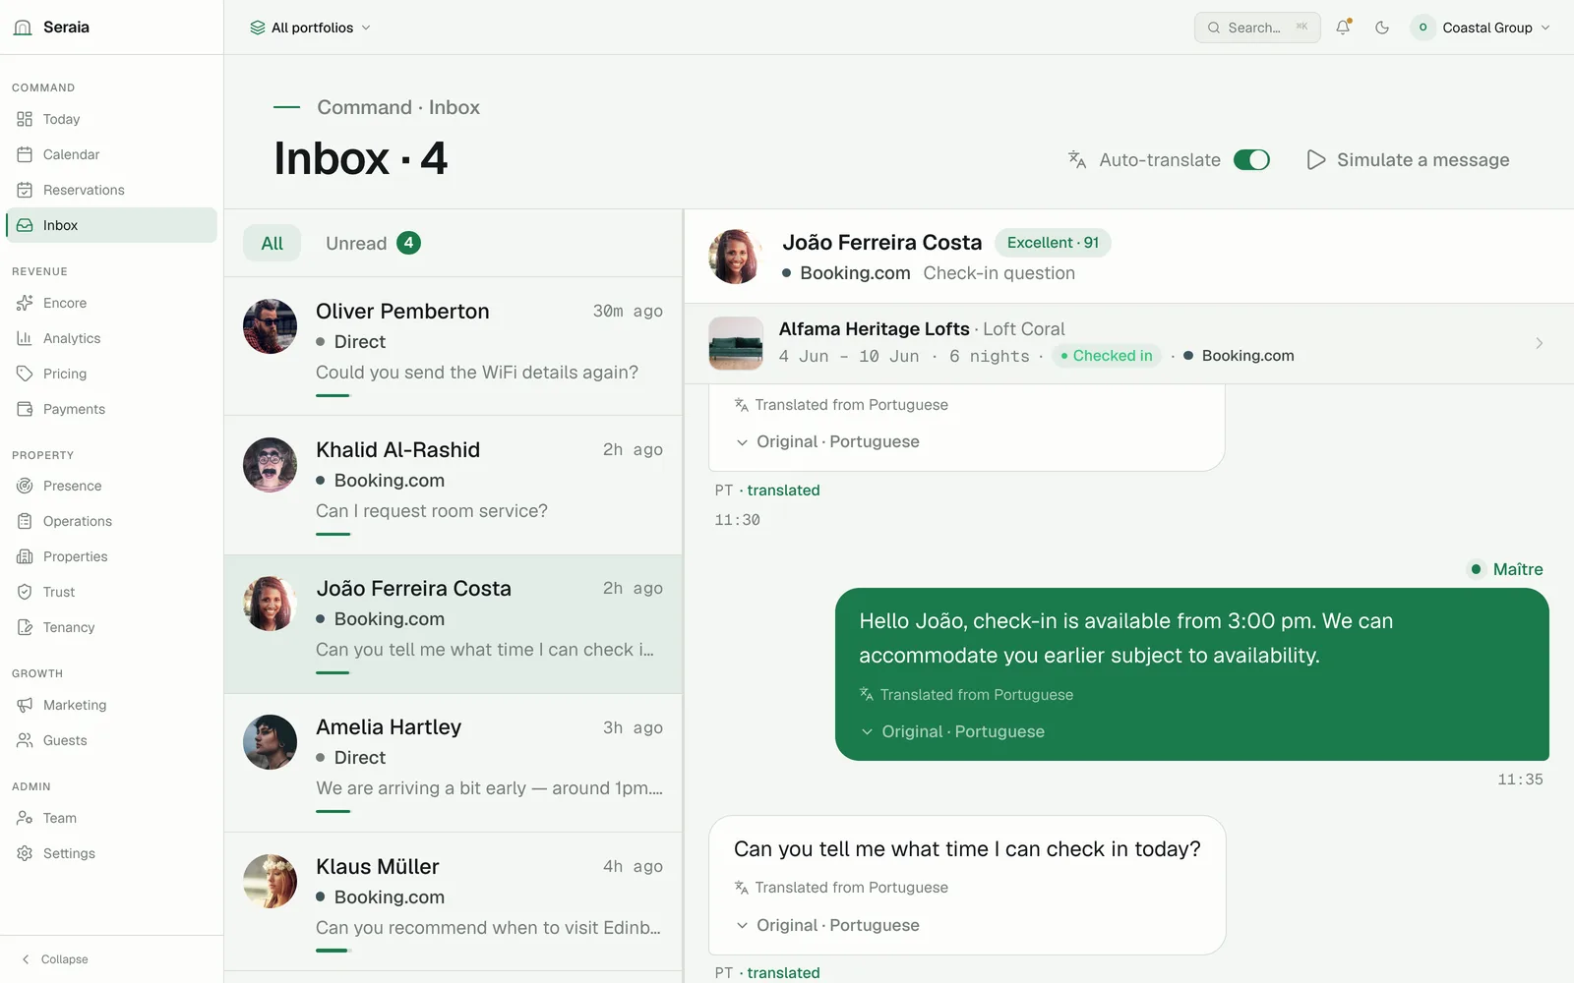Open Encore sparkle icon

(x=25, y=303)
